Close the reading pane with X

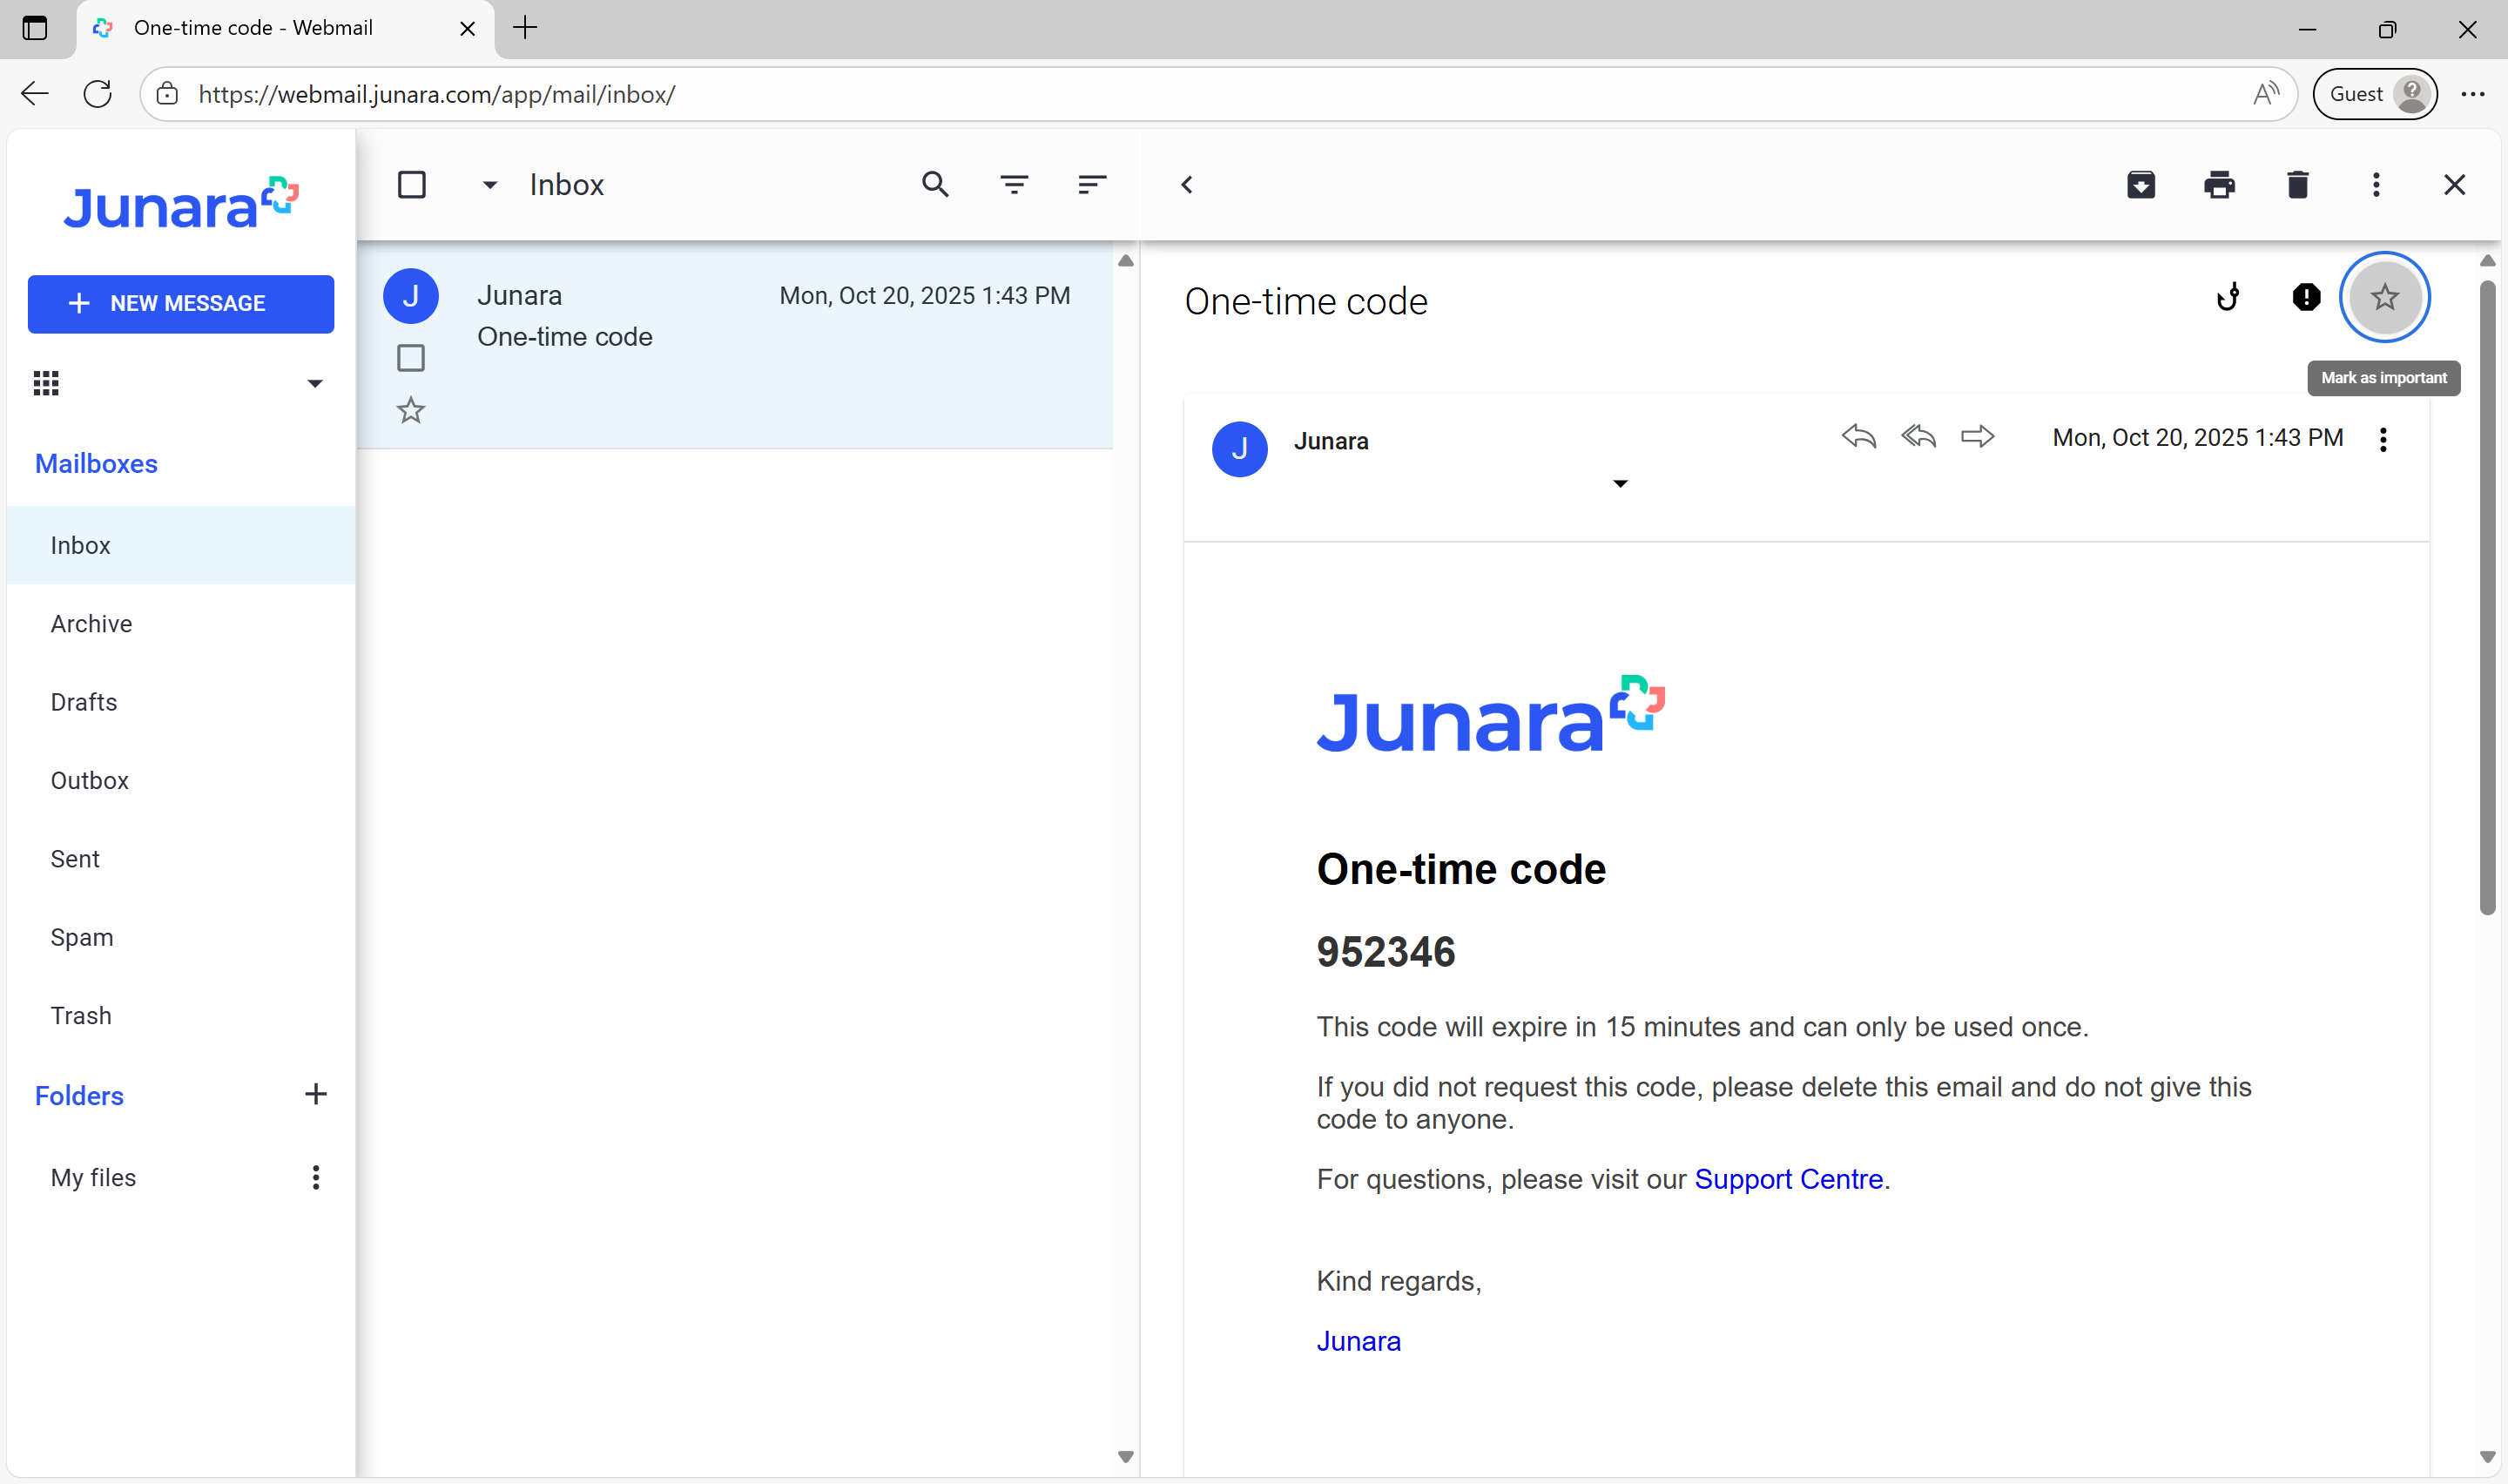coord(2454,185)
